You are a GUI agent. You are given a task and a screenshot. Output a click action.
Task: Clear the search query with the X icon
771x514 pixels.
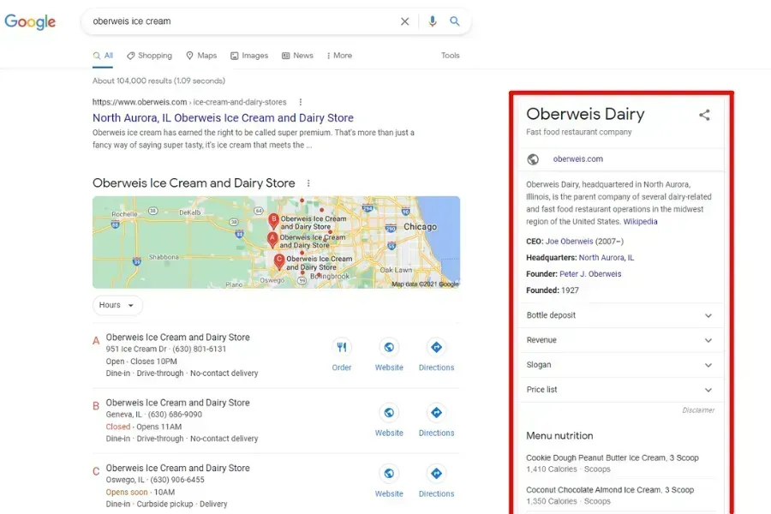click(404, 21)
